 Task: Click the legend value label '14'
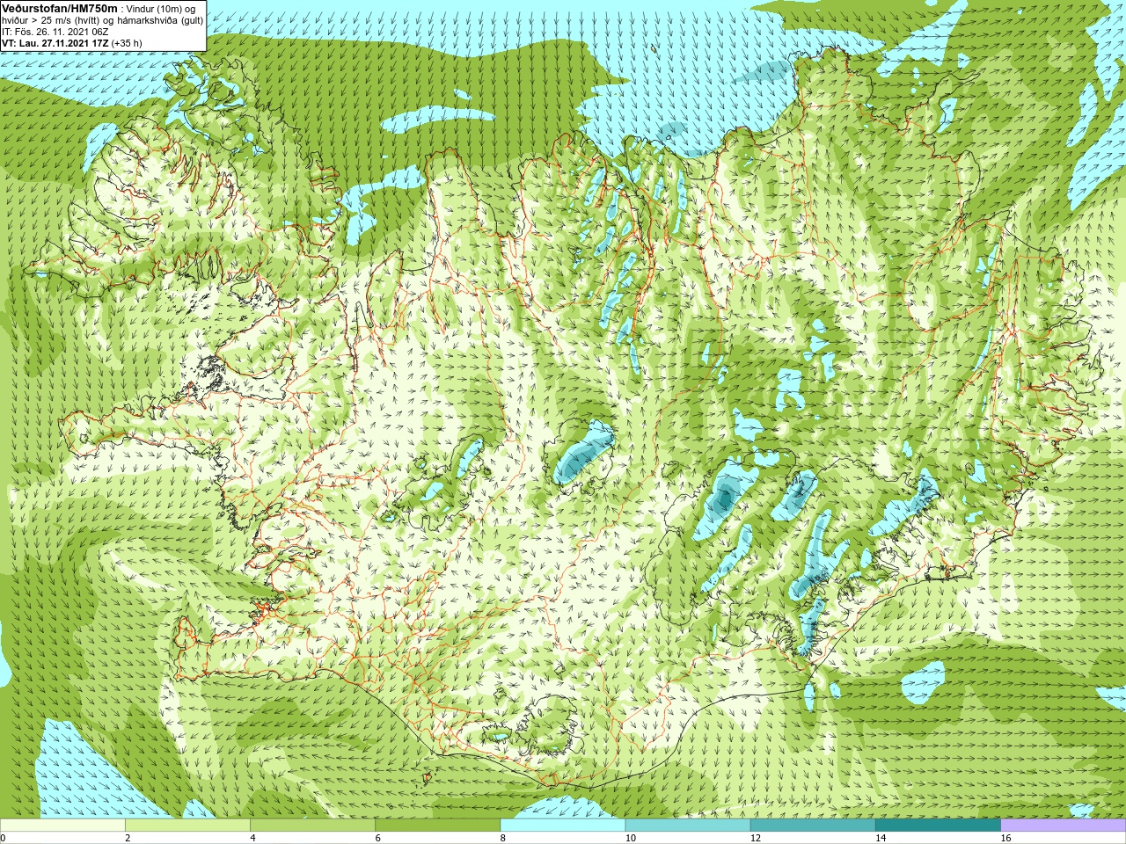[x=881, y=838]
